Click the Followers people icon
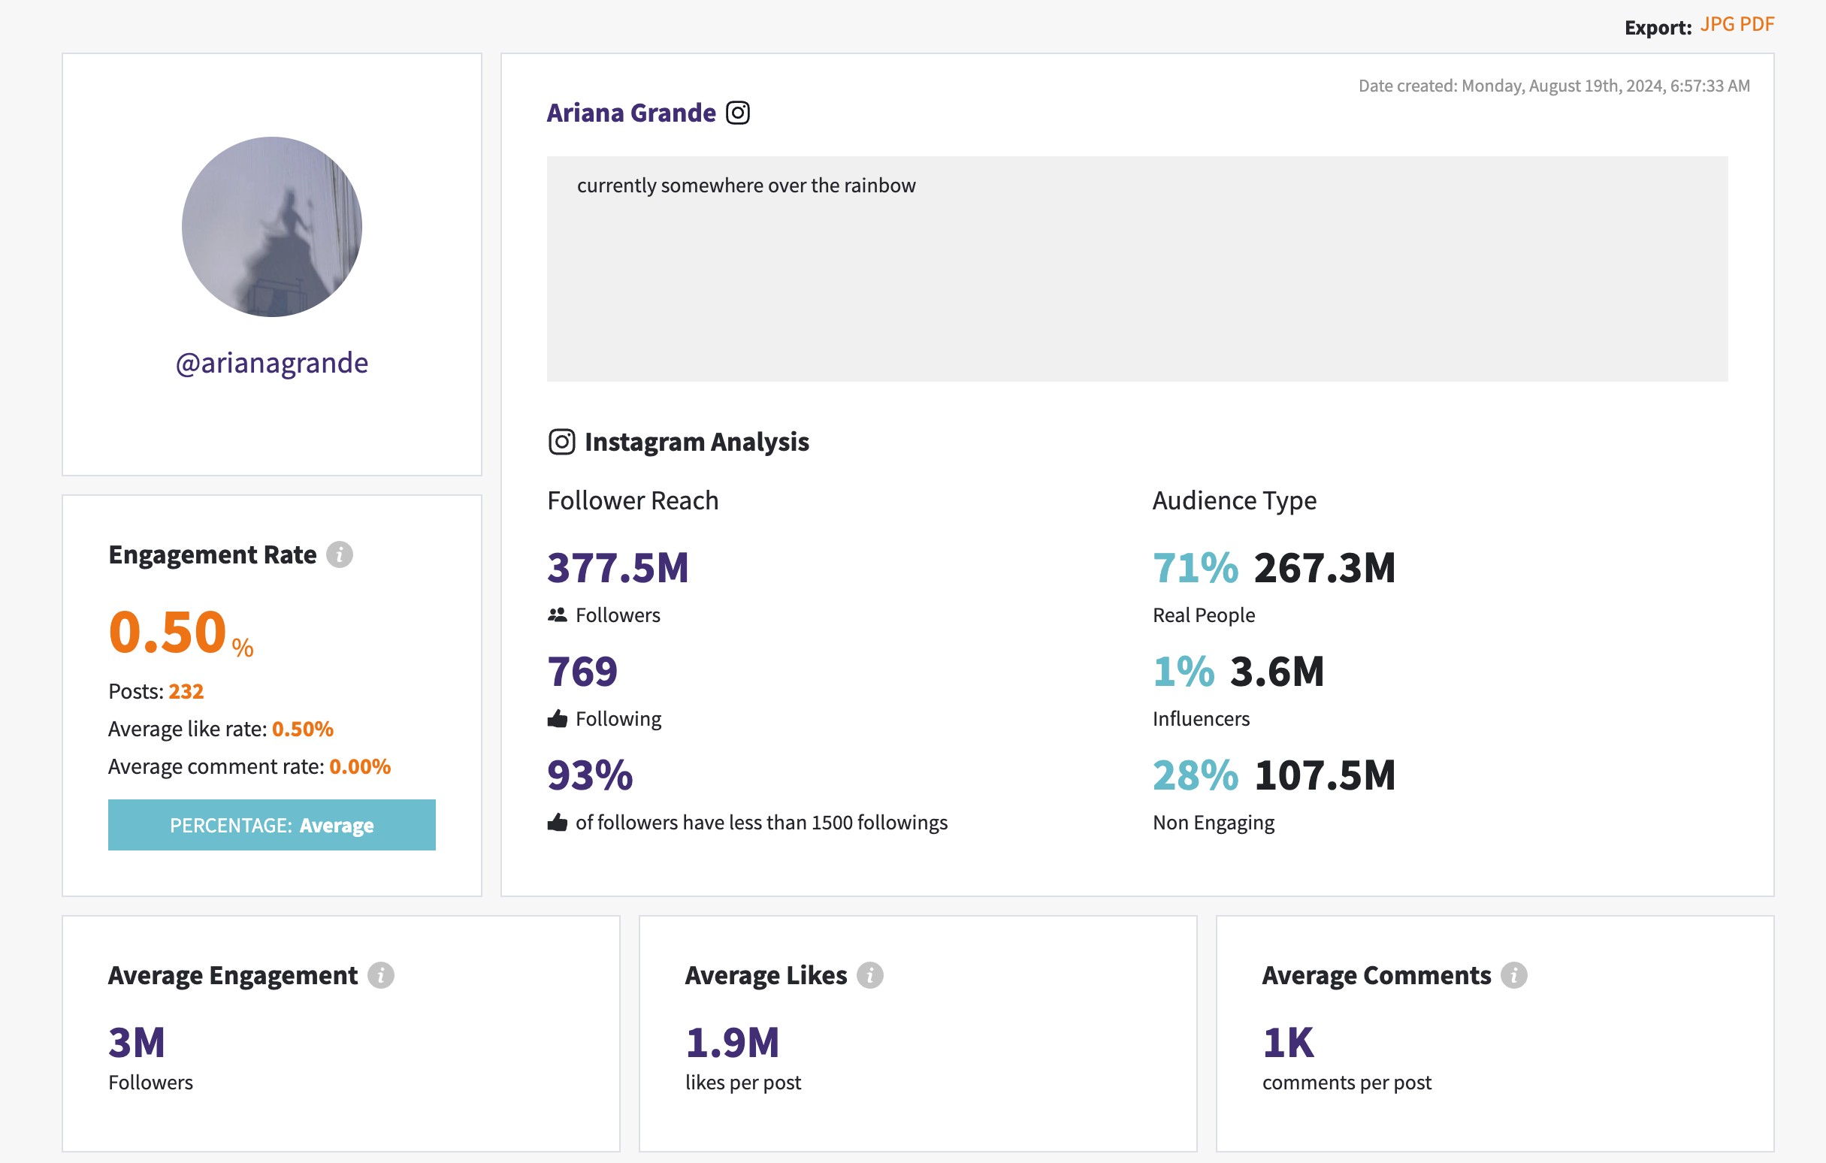The height and width of the screenshot is (1163, 1826). point(558,615)
